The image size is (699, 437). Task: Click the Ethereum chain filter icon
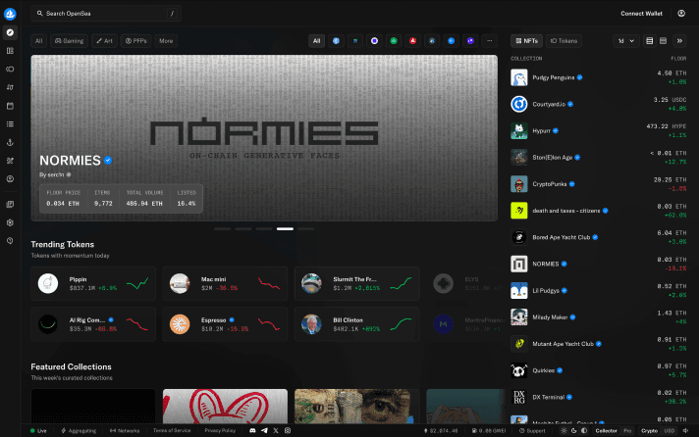pyautogui.click(x=336, y=41)
